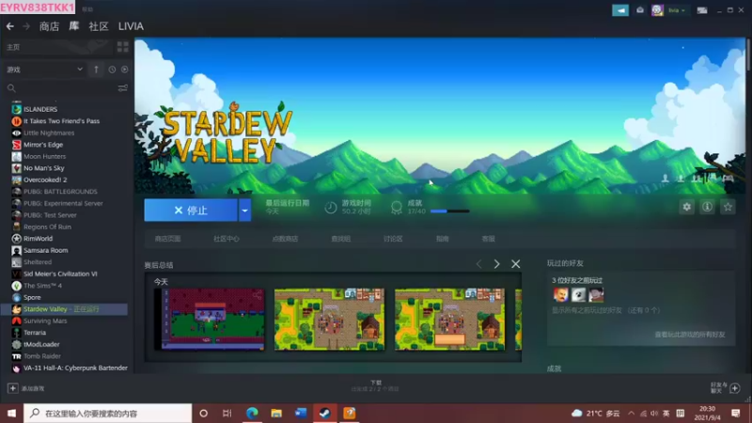Open the second farm screenshot thumbnail
The height and width of the screenshot is (423, 752).
(329, 319)
